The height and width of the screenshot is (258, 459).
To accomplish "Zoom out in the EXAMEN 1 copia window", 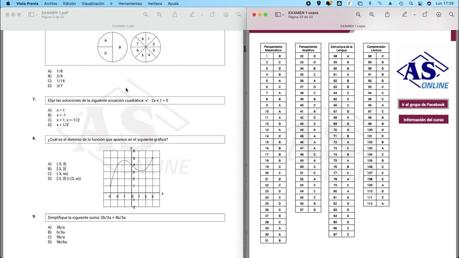I will coord(358,14).
